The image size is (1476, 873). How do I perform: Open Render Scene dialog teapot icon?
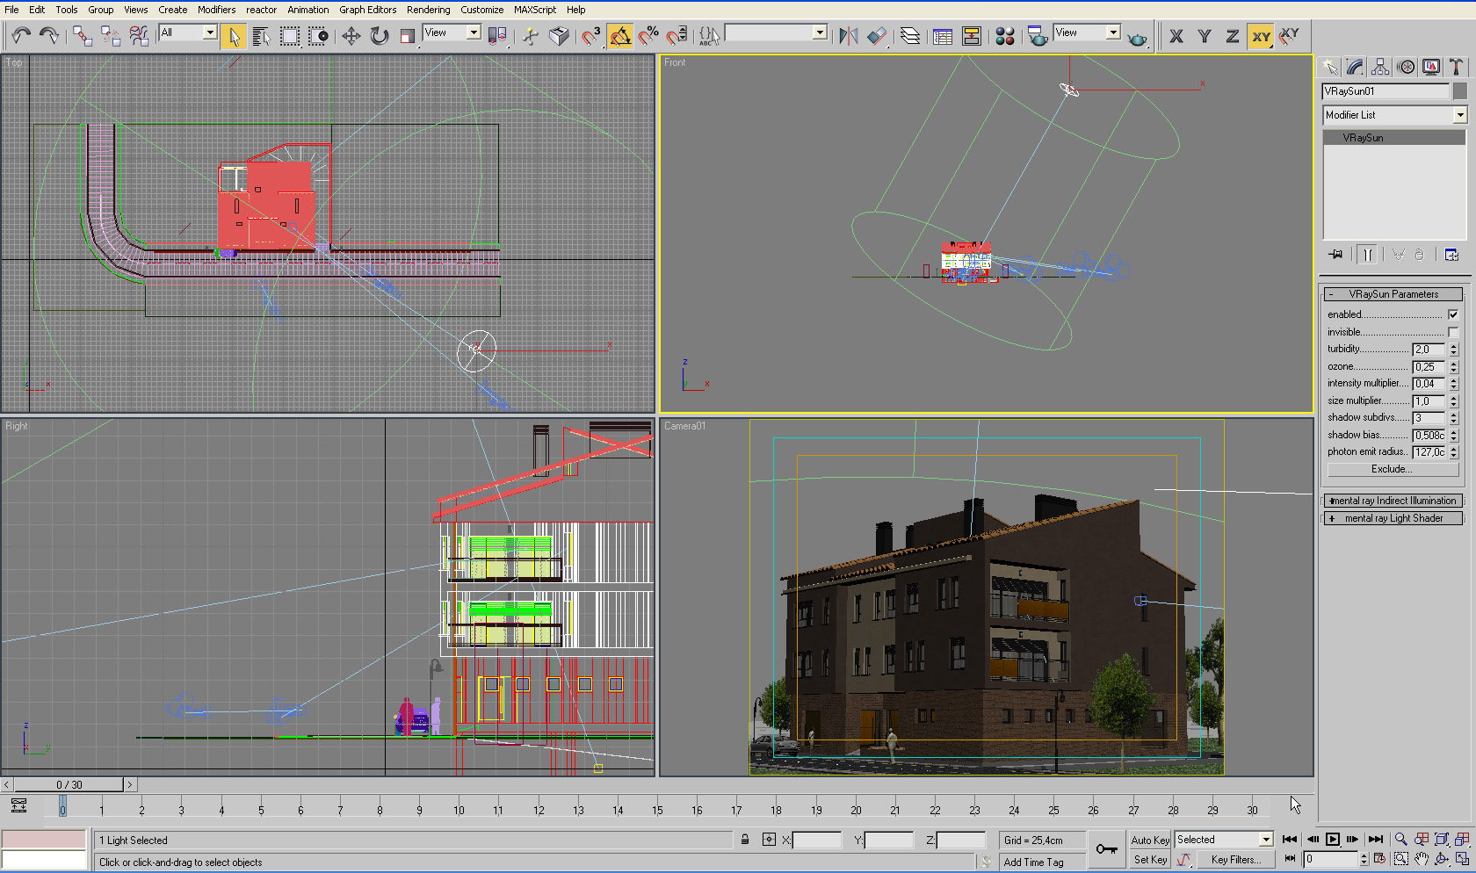coord(1038,36)
